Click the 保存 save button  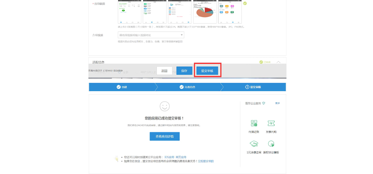[184, 70]
